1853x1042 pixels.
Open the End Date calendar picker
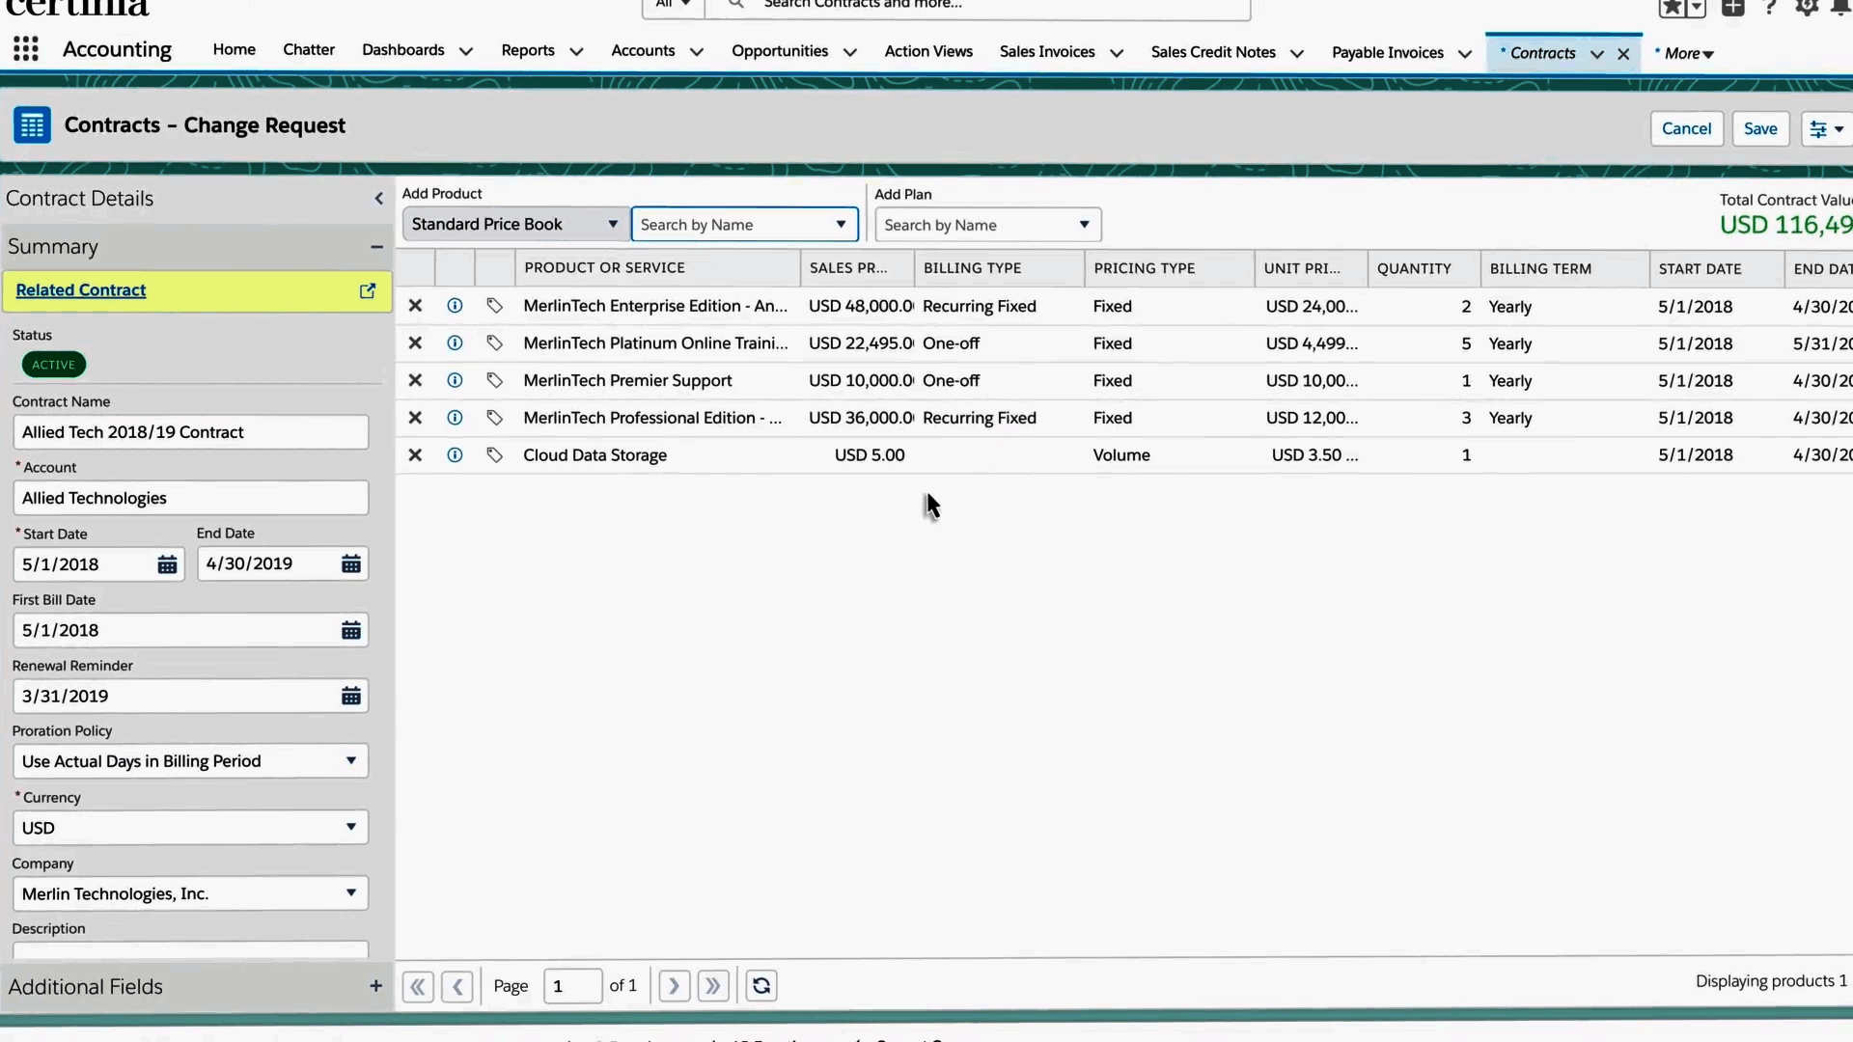tap(350, 564)
